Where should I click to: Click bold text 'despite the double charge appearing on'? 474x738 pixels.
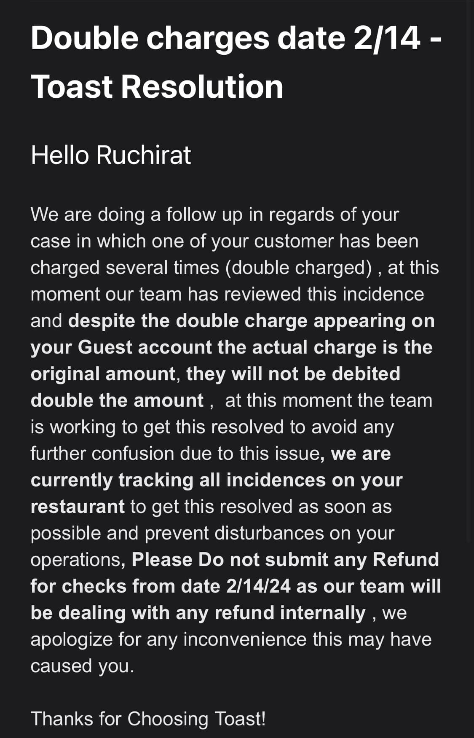point(252,321)
